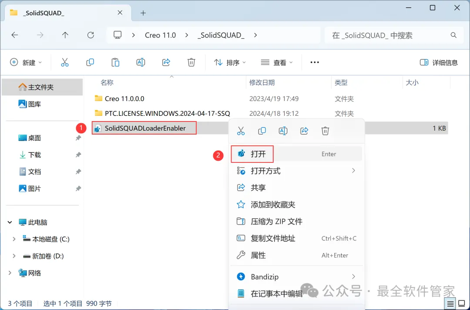Expand the chevron after Creo 11.0 in the address bar

point(187,35)
